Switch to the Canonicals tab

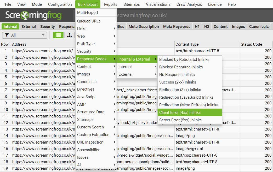pyautogui.click(x=259, y=26)
